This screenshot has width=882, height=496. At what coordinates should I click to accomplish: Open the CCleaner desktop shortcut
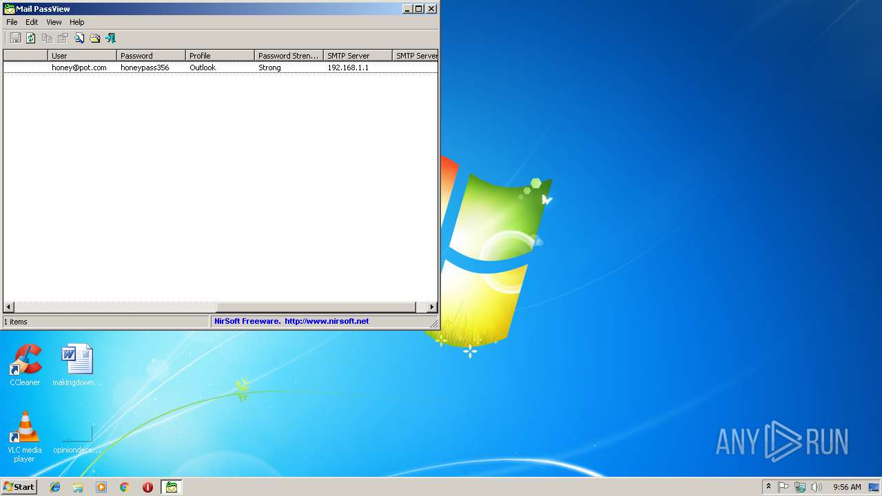tap(25, 365)
